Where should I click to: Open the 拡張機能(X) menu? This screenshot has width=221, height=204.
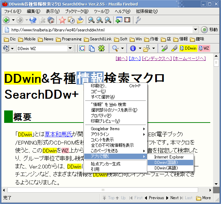[147, 11]
